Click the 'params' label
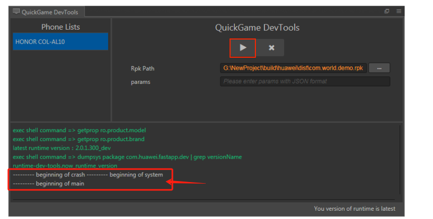Image resolution: width=433 pixels, height=219 pixels. point(141,82)
